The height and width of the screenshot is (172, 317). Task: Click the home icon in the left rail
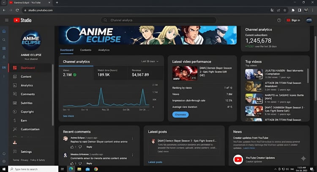[x=4, y=32]
